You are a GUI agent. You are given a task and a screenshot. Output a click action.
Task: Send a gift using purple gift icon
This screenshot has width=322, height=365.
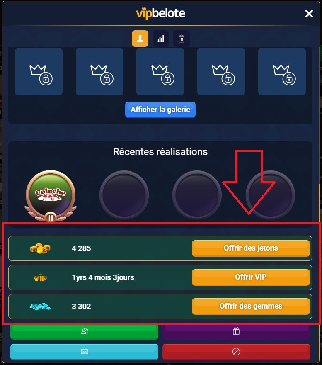pyautogui.click(x=236, y=331)
